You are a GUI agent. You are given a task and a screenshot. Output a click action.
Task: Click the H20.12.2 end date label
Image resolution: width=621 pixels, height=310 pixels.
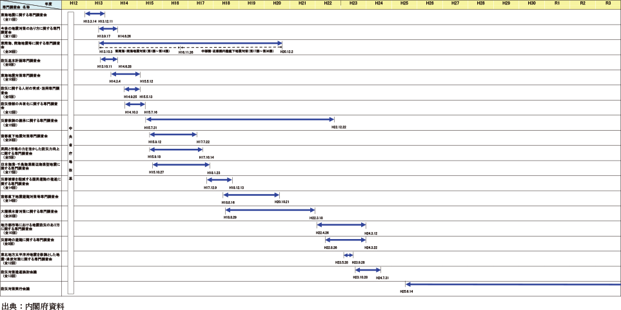point(287,52)
